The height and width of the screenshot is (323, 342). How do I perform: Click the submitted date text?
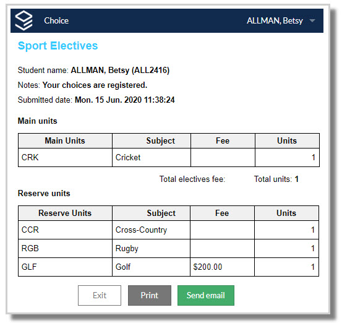pyautogui.click(x=96, y=100)
